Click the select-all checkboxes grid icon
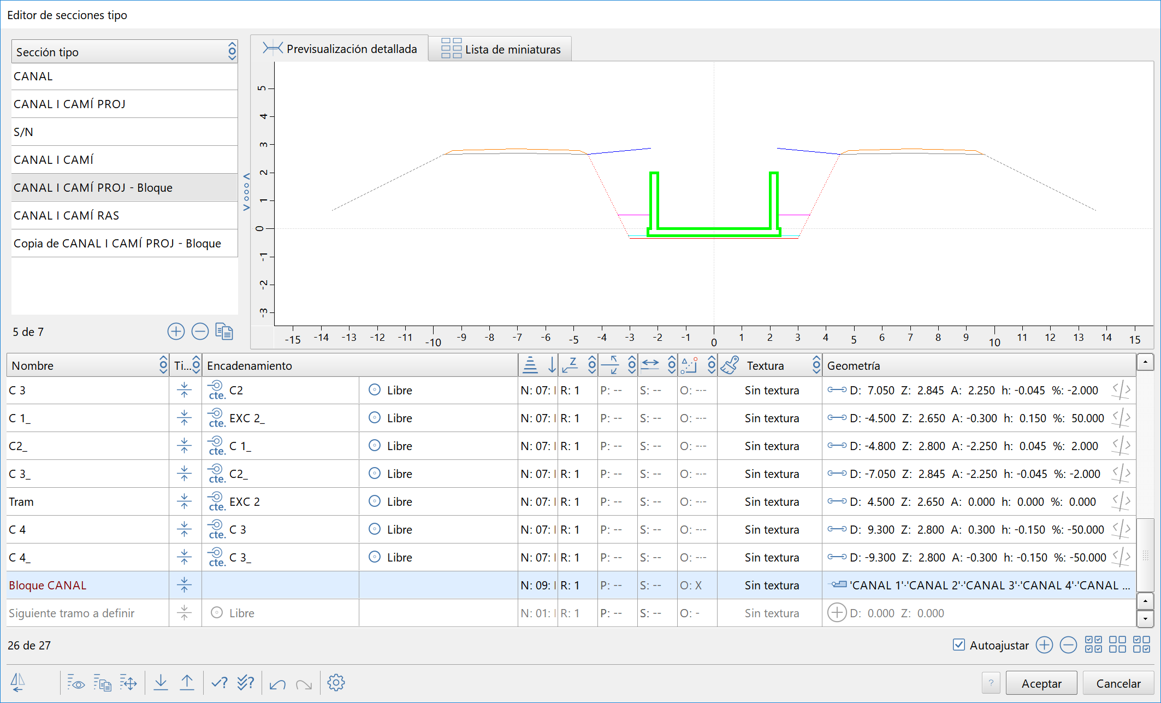 pos(1093,645)
